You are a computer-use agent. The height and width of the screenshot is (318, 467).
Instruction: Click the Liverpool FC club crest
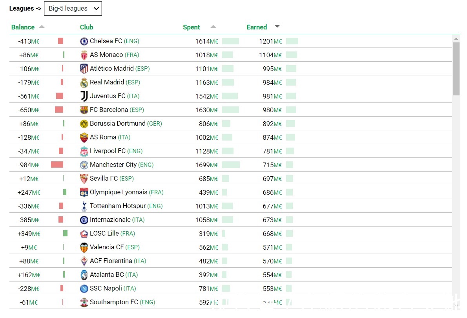pyautogui.click(x=84, y=151)
